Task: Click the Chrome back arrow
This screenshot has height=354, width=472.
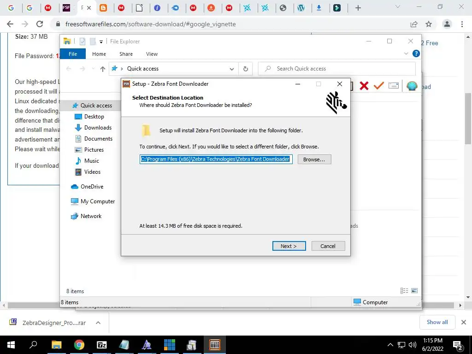Action: coord(10,24)
